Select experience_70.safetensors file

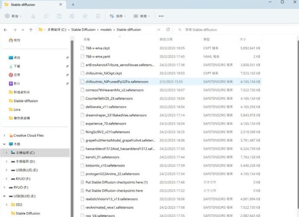click(170, 124)
